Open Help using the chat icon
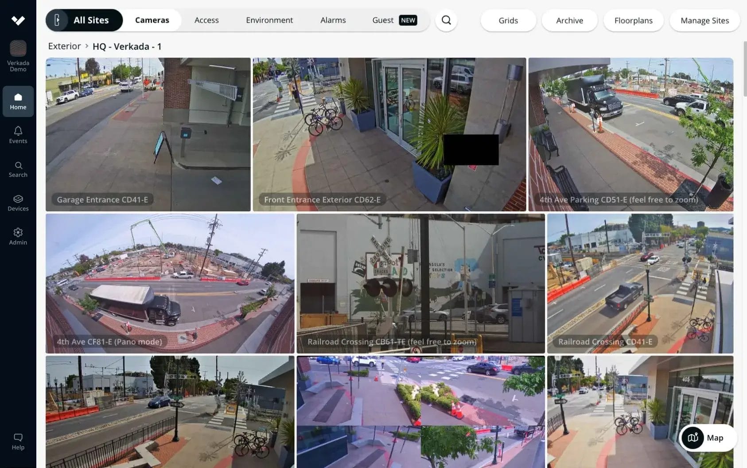The height and width of the screenshot is (468, 747). click(18, 441)
